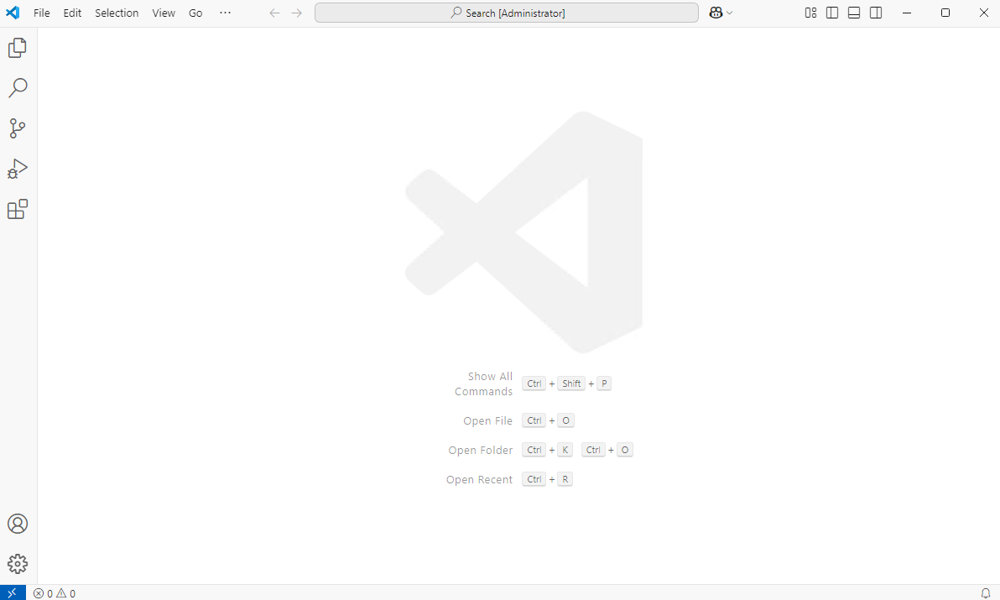Viewport: 1000px width, 600px height.
Task: Open the Selection menu
Action: point(117,13)
